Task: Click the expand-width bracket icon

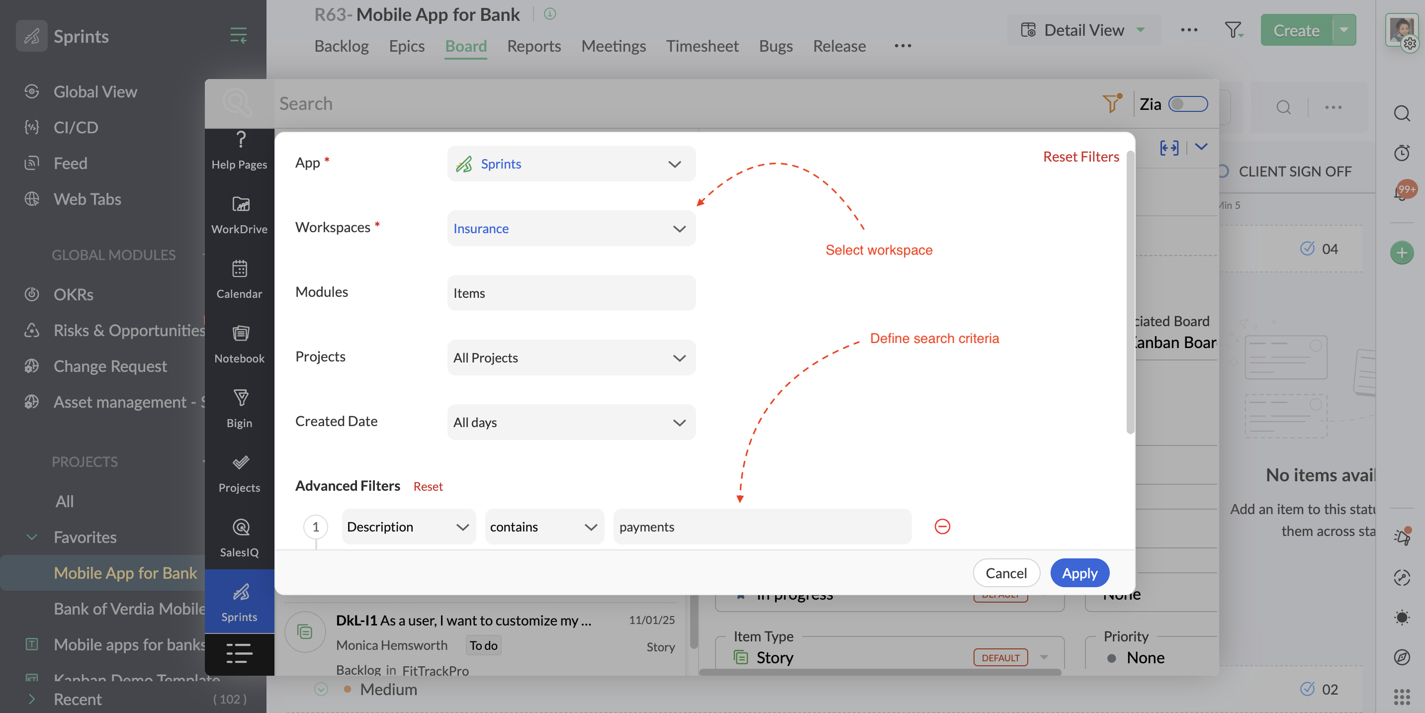Action: click(x=1168, y=147)
